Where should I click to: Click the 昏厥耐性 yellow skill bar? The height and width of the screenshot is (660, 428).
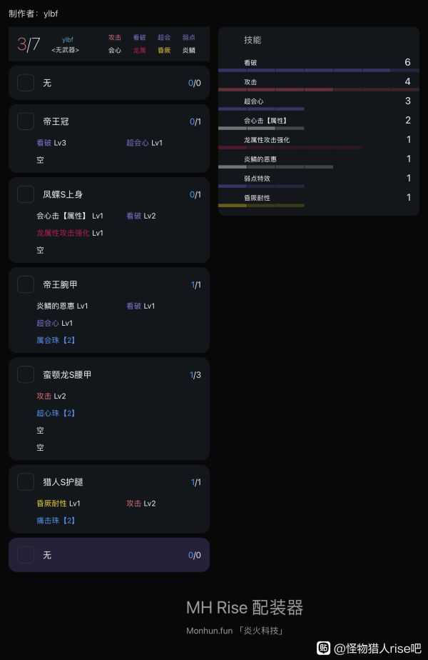[261, 206]
